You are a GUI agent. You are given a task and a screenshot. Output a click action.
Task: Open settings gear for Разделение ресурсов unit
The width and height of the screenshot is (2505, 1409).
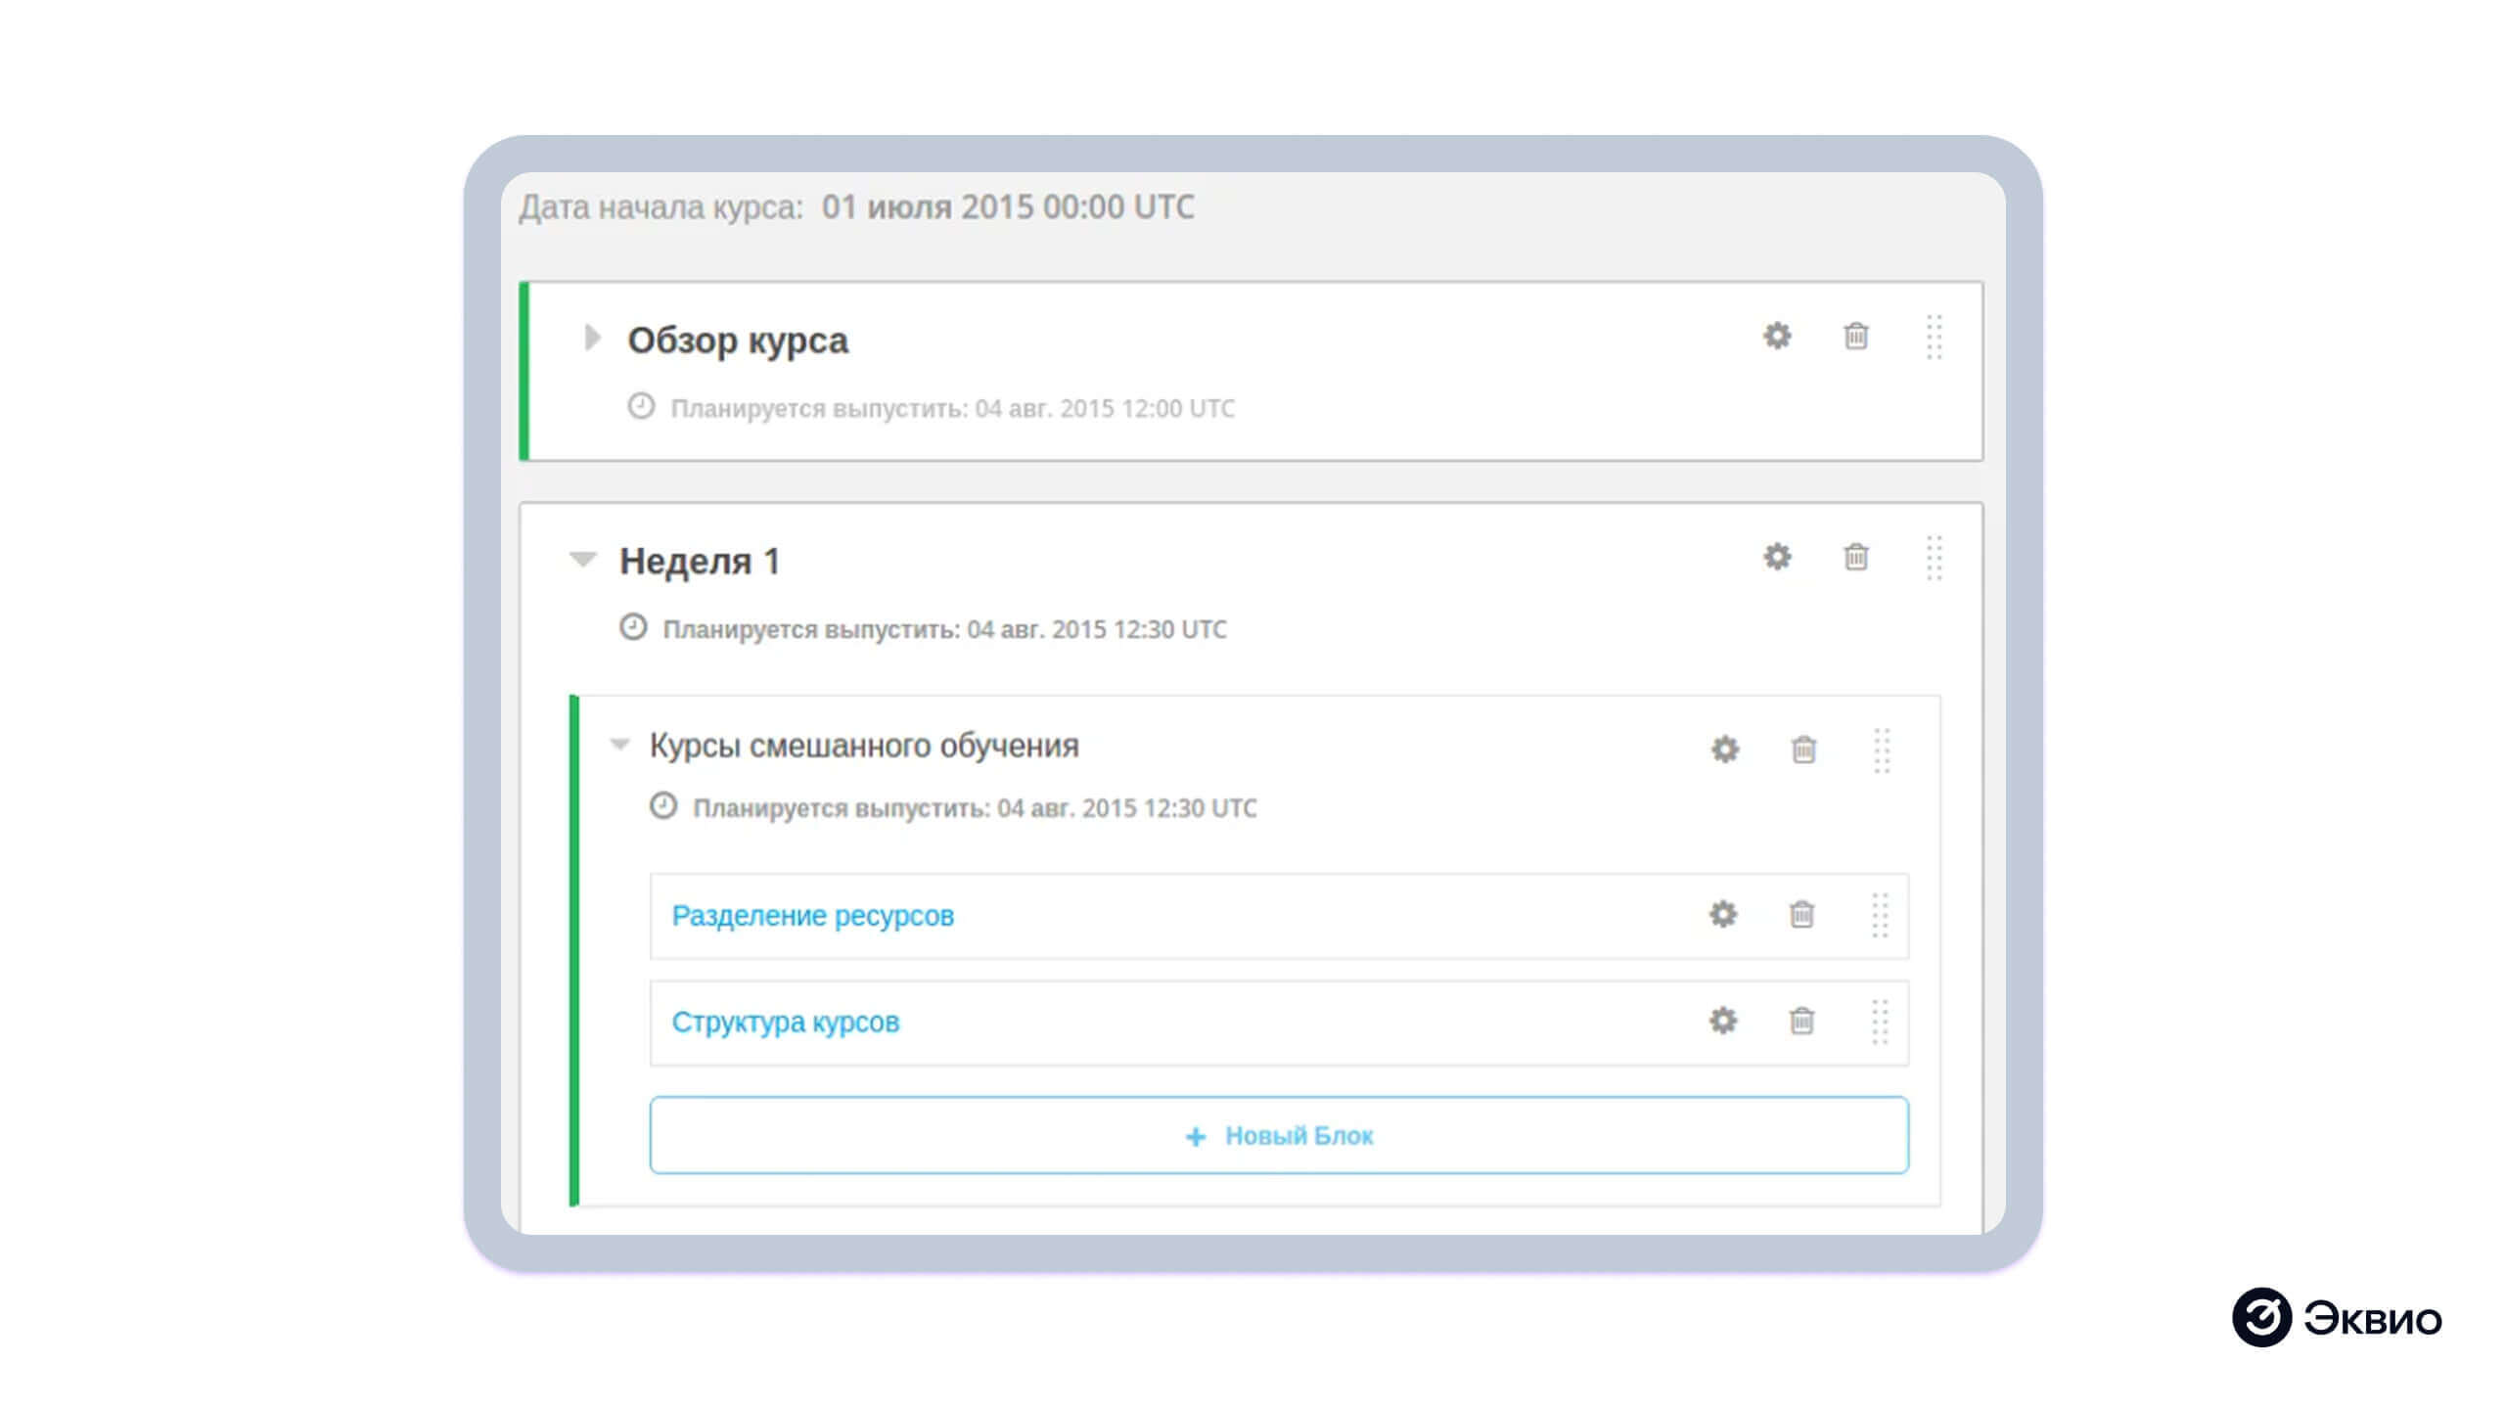(1723, 916)
